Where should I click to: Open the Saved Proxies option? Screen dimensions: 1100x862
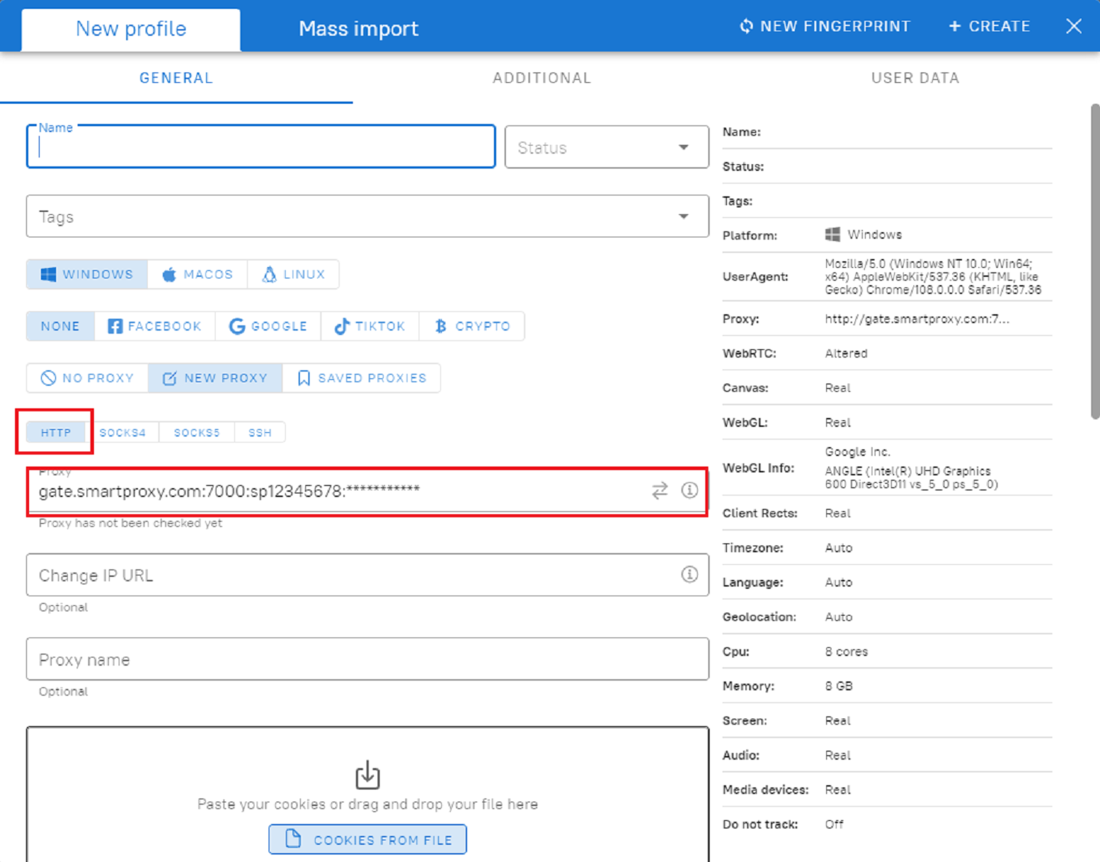[x=361, y=378]
